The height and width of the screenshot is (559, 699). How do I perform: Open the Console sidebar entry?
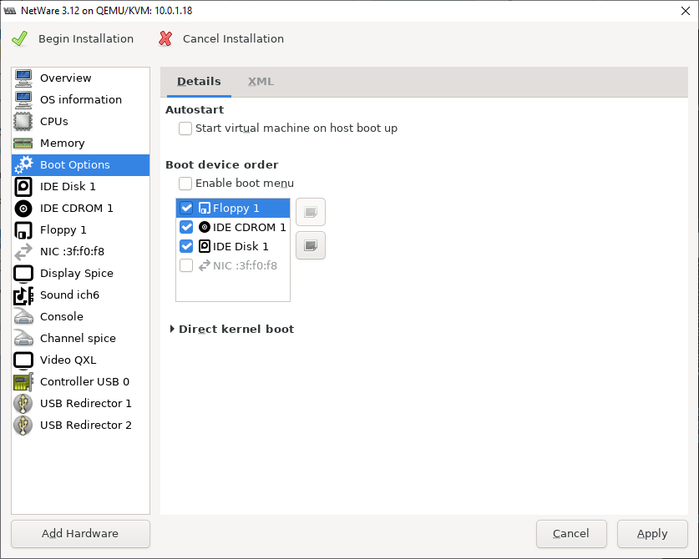point(81,317)
